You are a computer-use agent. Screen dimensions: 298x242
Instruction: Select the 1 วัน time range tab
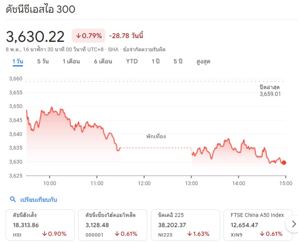[18, 61]
